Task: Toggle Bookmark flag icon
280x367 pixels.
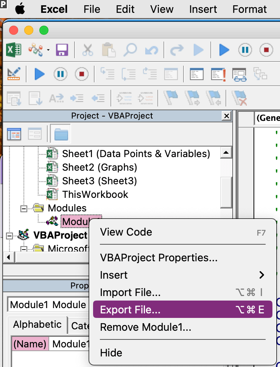Action: (171, 97)
